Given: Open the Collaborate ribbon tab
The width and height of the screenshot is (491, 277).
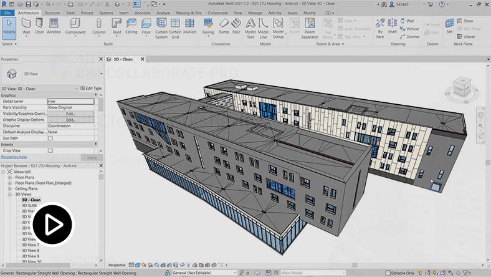Looking at the screenshot, I should [217, 12].
